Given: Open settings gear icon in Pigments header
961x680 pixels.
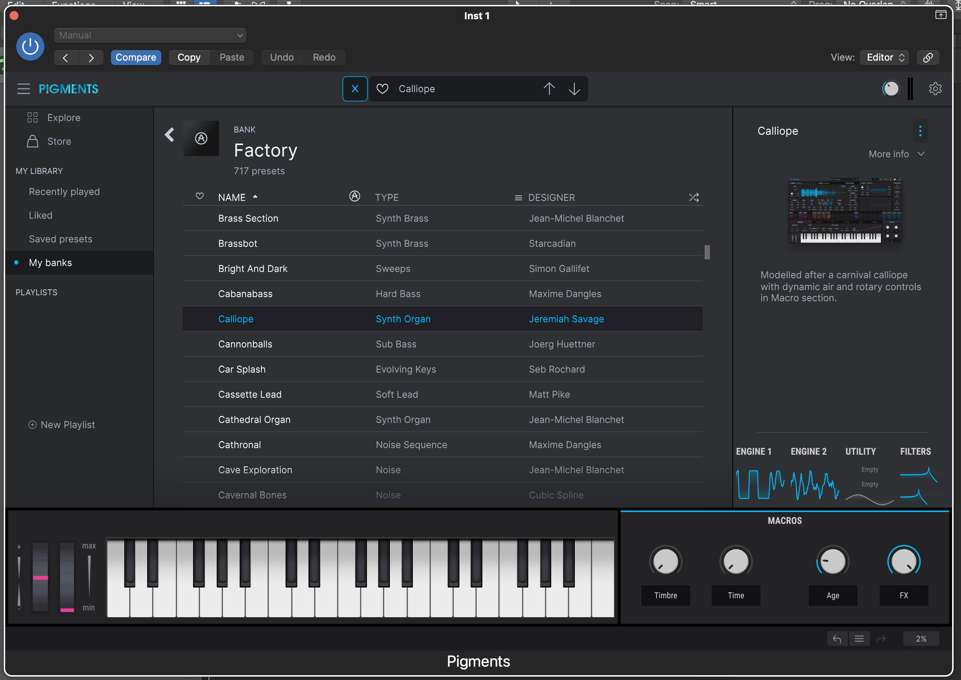Looking at the screenshot, I should pos(935,89).
